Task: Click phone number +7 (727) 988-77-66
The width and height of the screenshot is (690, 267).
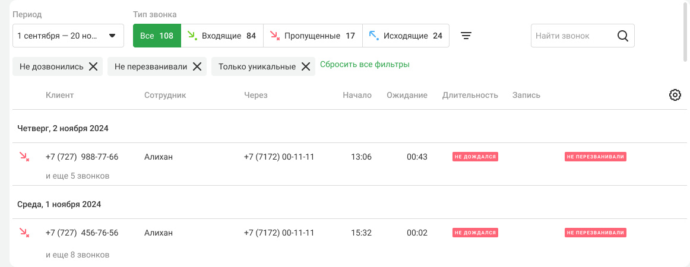Action: pyautogui.click(x=82, y=157)
